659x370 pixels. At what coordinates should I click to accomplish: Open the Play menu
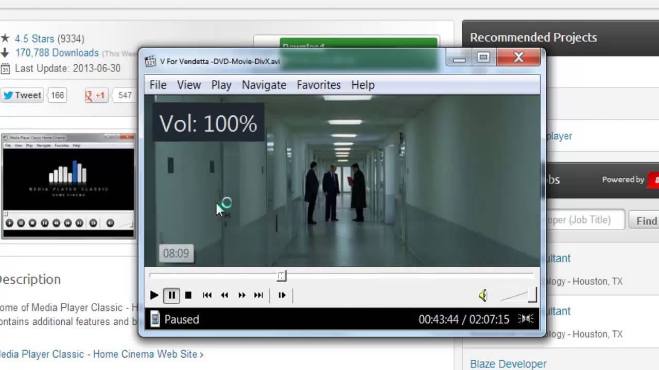(x=221, y=85)
